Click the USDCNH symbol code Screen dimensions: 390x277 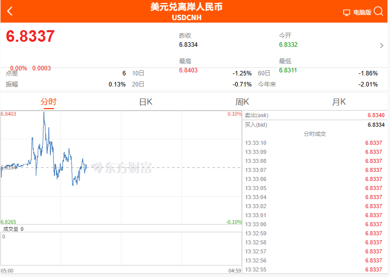pos(186,17)
